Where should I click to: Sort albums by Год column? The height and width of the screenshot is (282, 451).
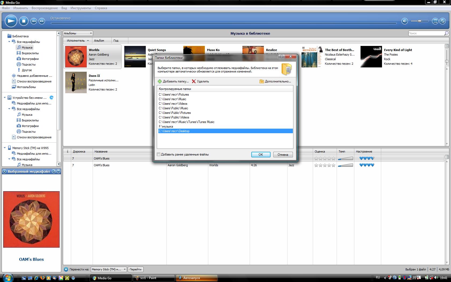pos(120,41)
